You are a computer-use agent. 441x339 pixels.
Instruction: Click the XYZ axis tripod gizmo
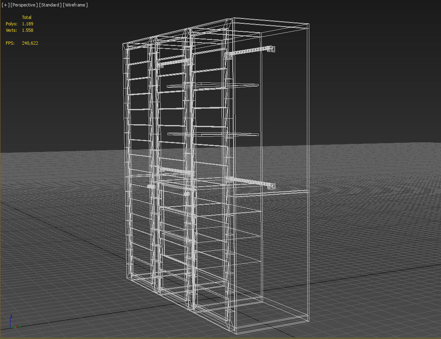[15, 322]
